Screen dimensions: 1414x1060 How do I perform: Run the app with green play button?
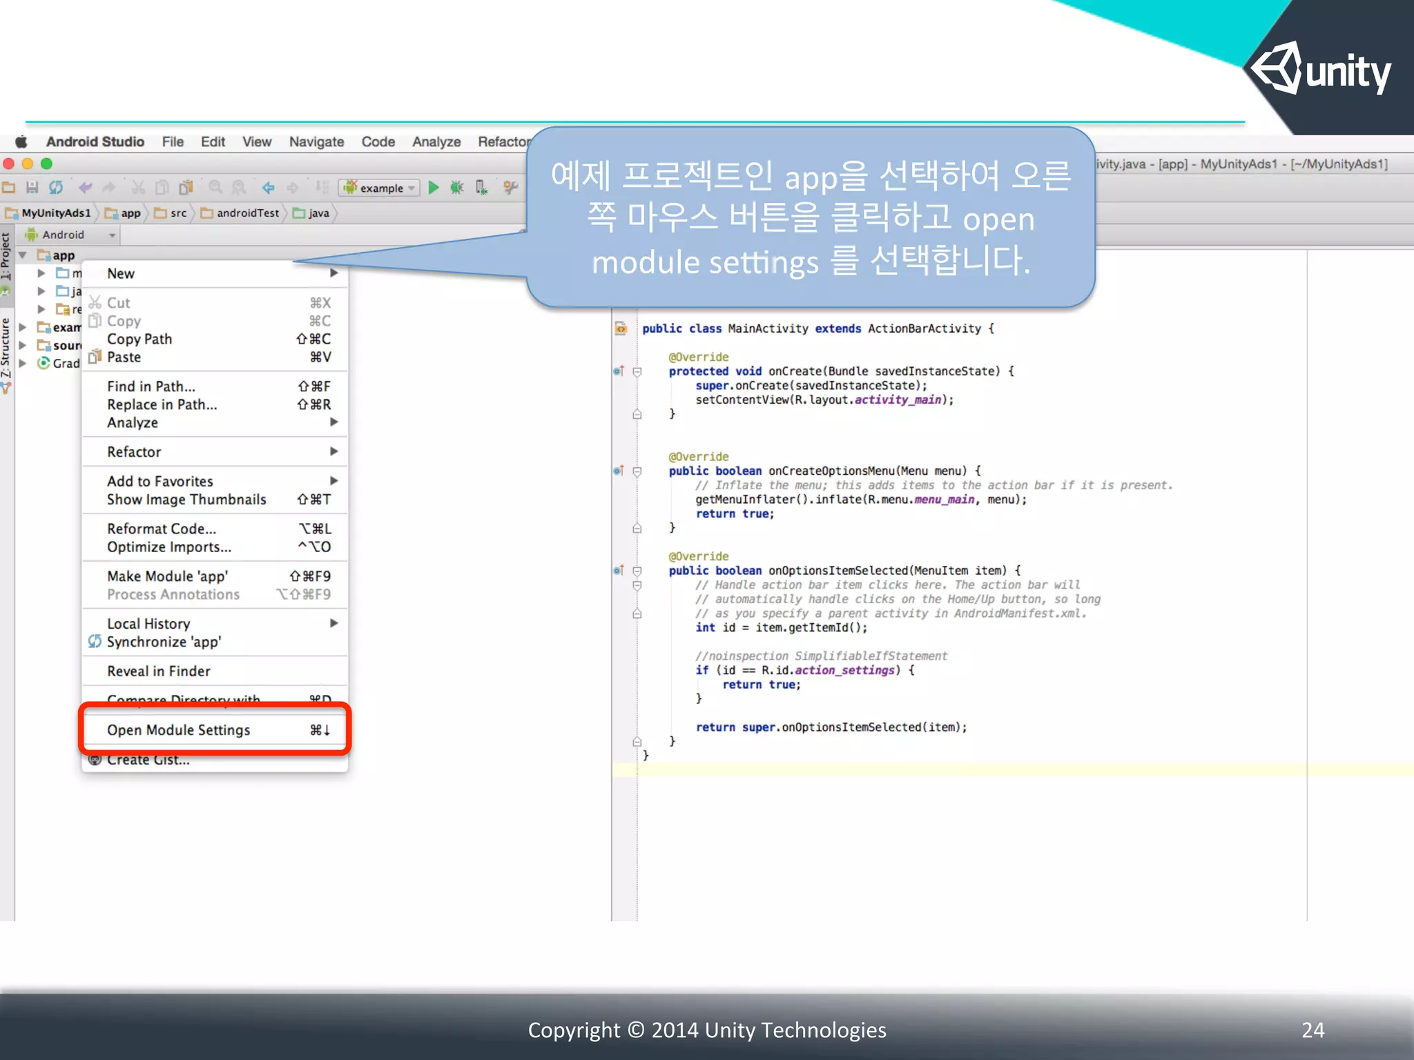coord(434,188)
